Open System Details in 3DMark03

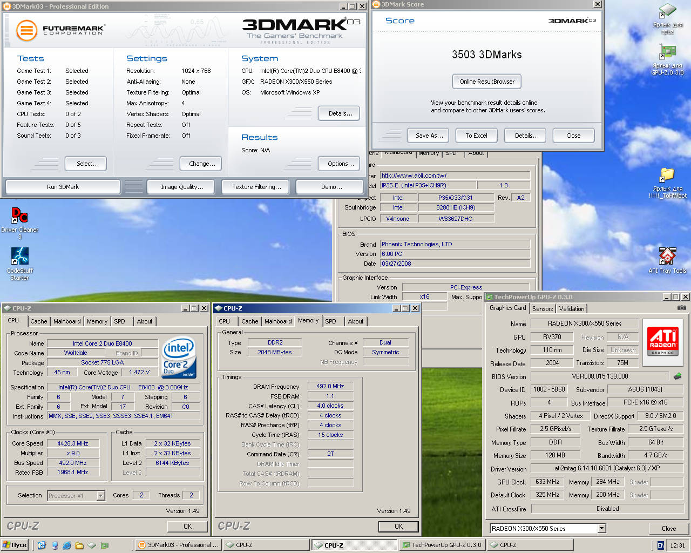click(340, 113)
